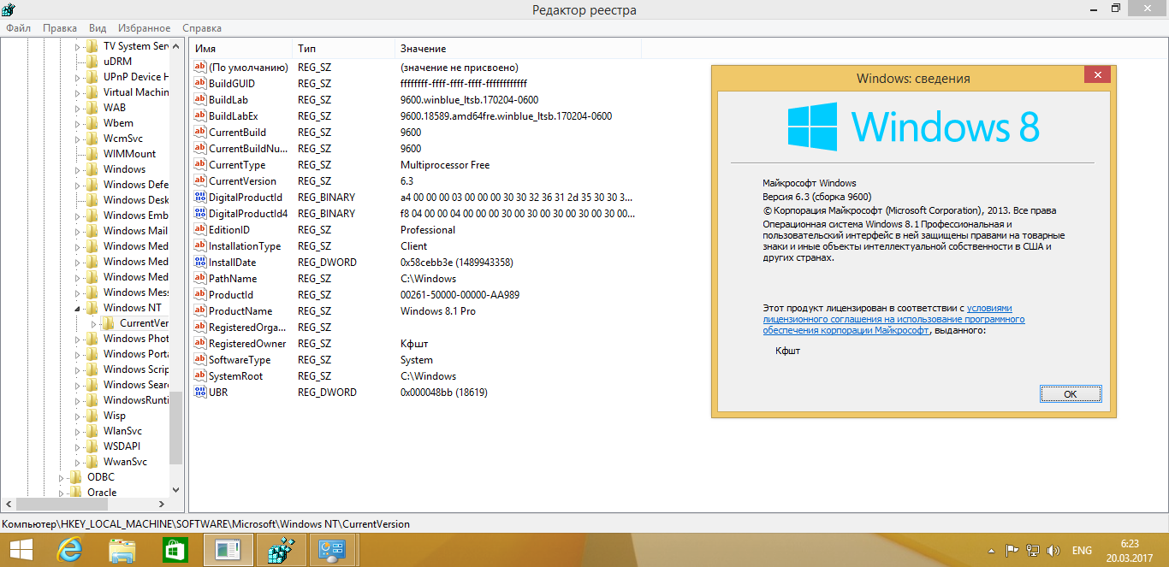Click the value "Windows 8.1 Pro"
The height and width of the screenshot is (567, 1169).
437,311
